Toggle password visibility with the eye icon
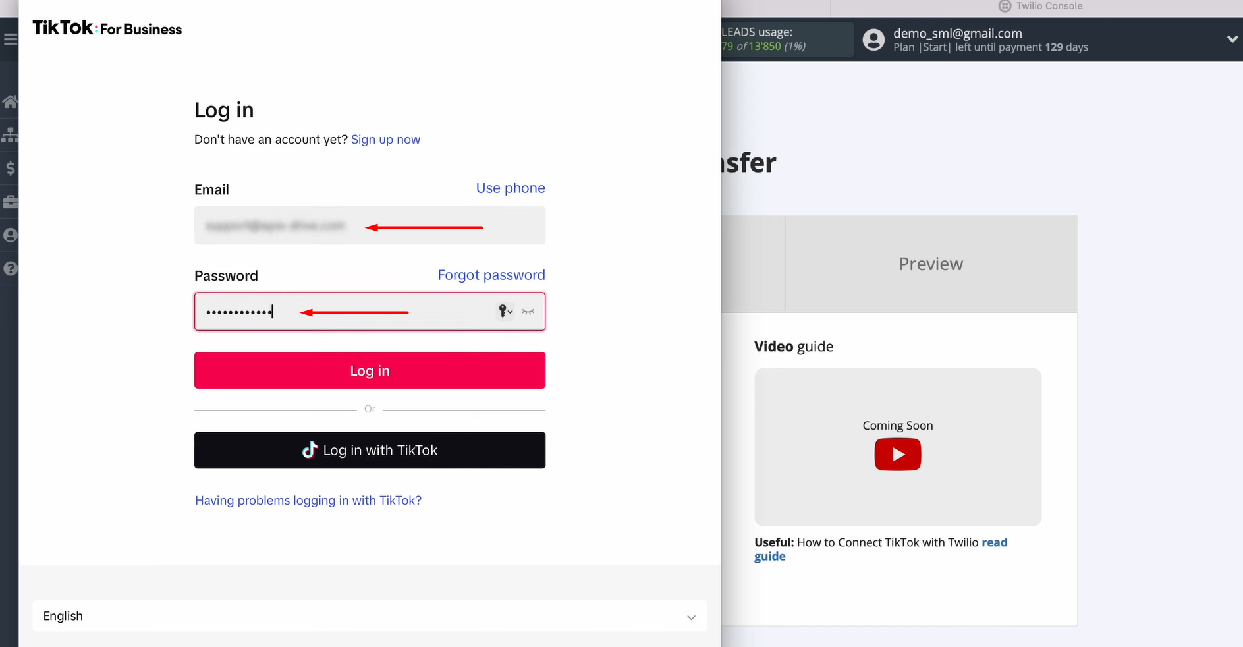The width and height of the screenshot is (1243, 647). coord(527,312)
